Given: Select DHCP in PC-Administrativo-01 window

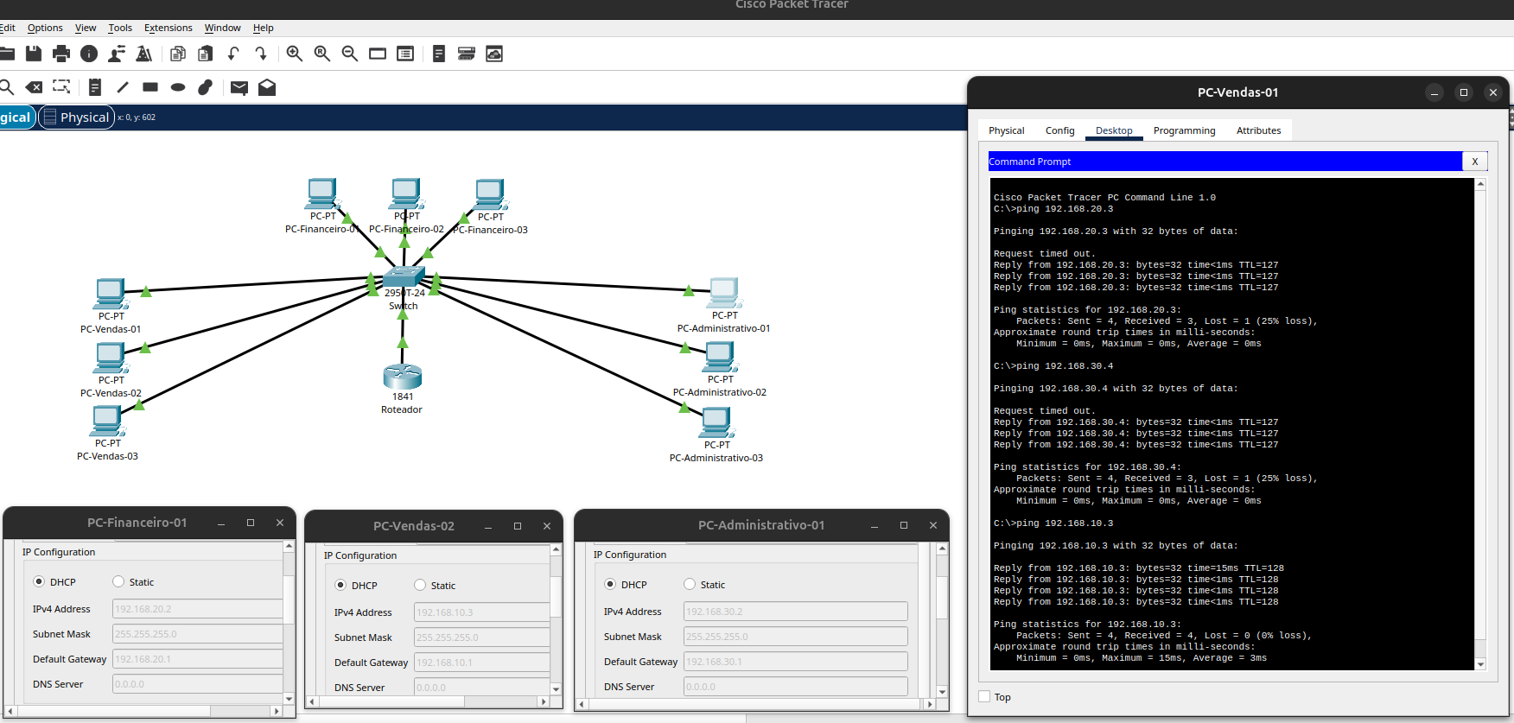Looking at the screenshot, I should (x=610, y=584).
